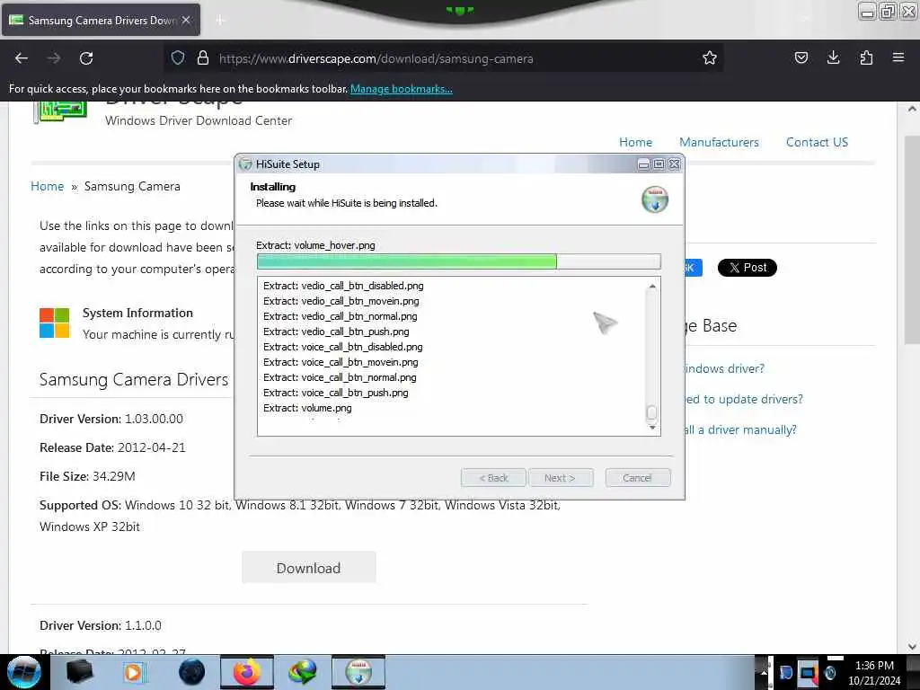Select log line voice_call_btn_disabled.png
This screenshot has width=920, height=690.
coord(342,347)
